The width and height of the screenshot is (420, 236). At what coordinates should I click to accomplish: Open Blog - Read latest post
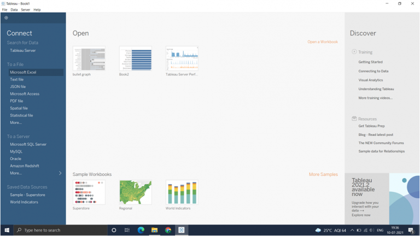(376, 135)
